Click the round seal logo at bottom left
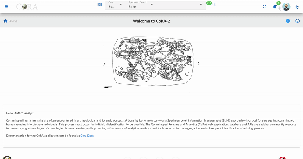 [x=7, y=157]
